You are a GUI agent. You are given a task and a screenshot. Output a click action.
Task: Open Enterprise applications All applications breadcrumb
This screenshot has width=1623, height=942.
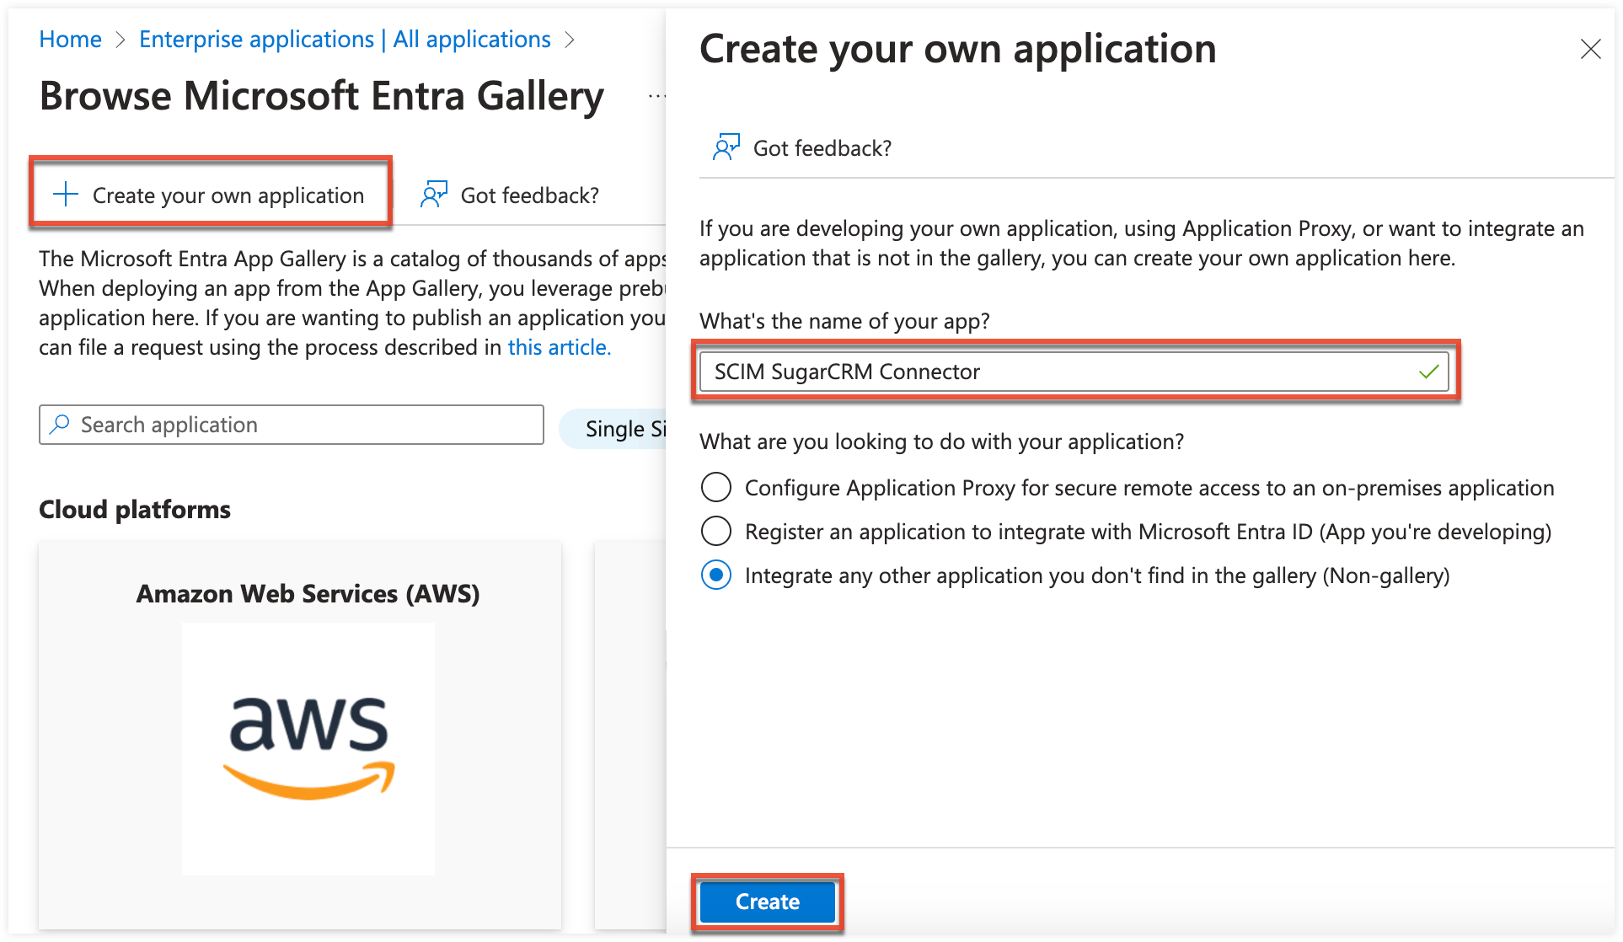pos(344,39)
